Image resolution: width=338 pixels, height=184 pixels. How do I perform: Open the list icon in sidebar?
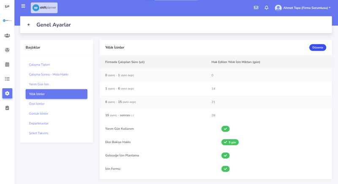(x=7, y=79)
